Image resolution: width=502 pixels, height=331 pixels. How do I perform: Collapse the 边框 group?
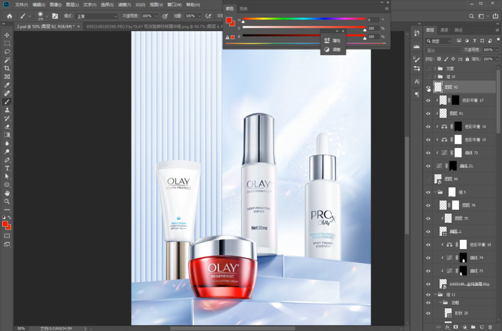click(440, 303)
